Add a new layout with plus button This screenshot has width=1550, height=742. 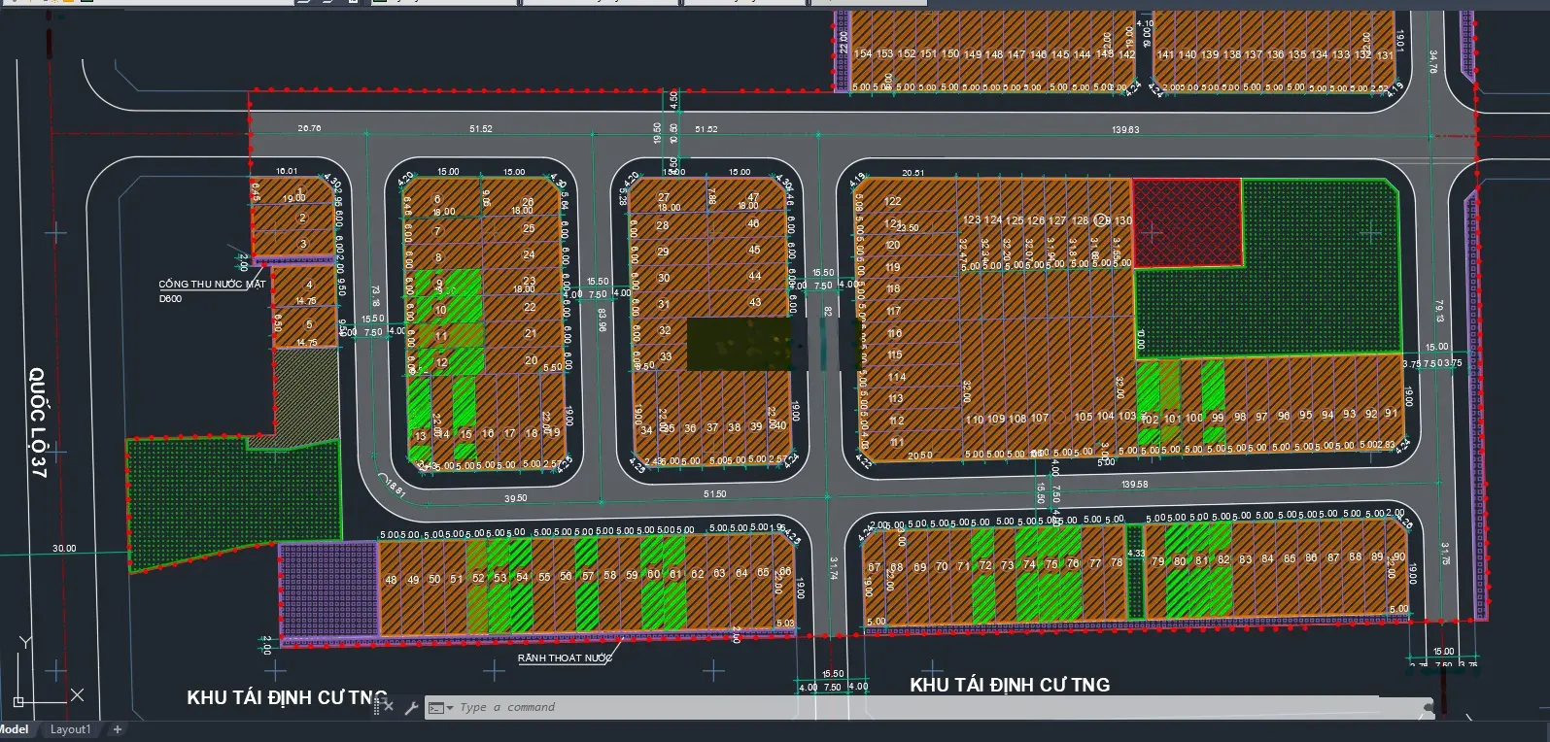coord(118,729)
